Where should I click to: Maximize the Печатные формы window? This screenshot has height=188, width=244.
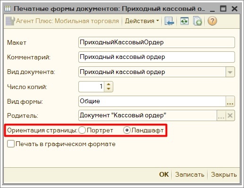tap(223, 8)
